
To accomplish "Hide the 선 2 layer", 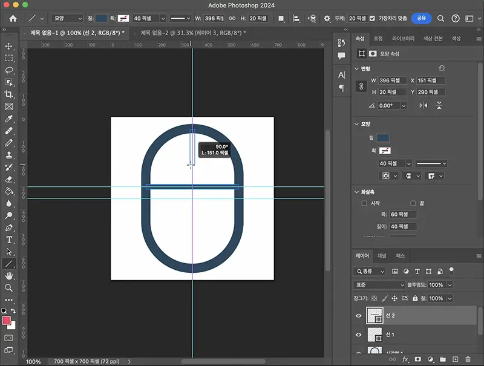I will point(358,315).
